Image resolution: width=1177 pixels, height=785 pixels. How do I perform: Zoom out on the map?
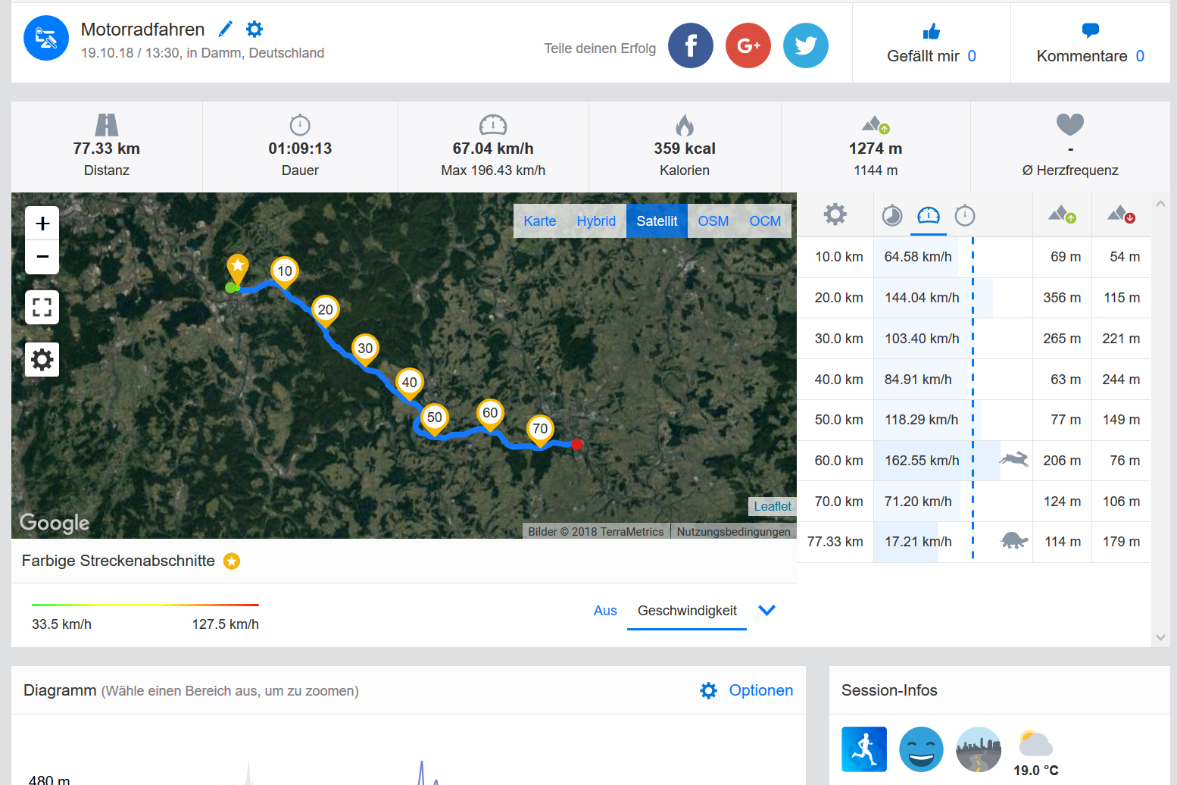pyautogui.click(x=42, y=257)
